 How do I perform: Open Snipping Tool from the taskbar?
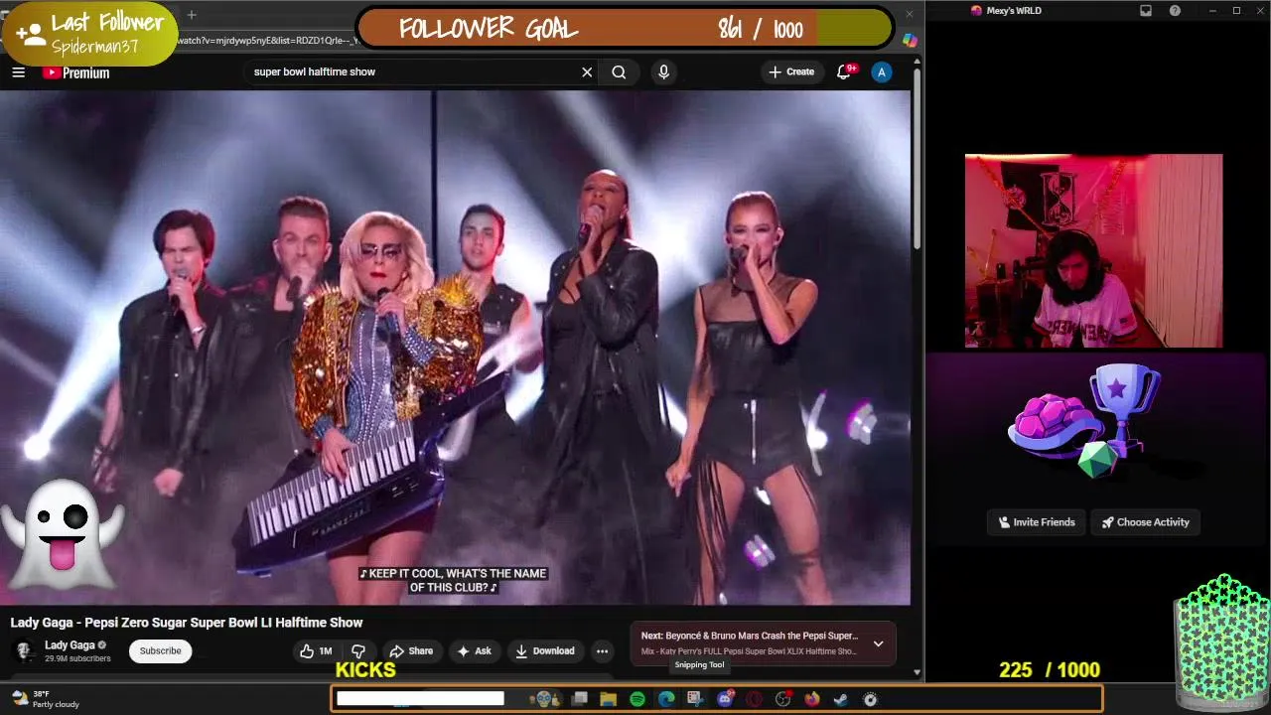tap(695, 699)
